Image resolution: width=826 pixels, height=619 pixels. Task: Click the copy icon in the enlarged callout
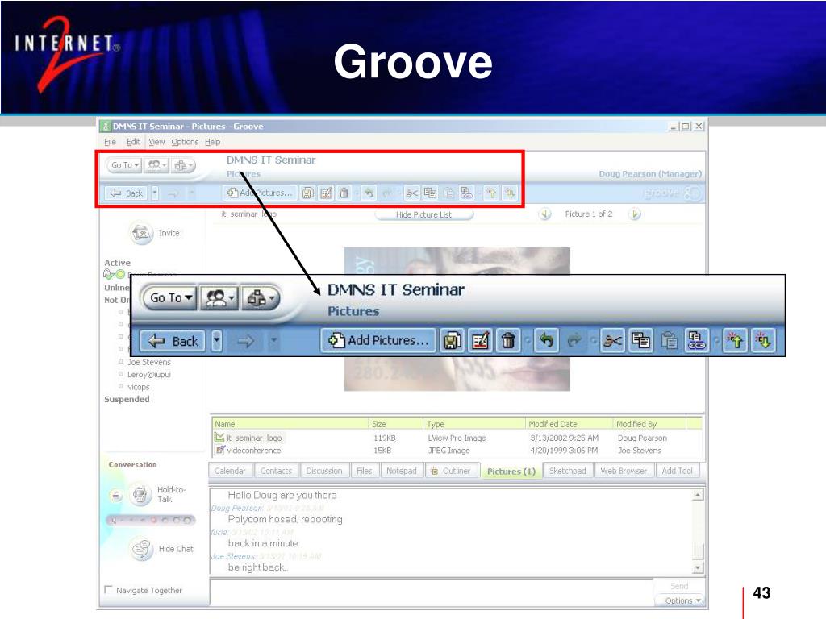tap(640, 341)
